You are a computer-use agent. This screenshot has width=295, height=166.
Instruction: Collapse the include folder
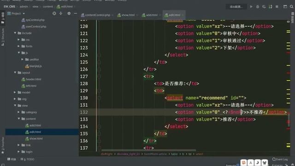(15, 33)
